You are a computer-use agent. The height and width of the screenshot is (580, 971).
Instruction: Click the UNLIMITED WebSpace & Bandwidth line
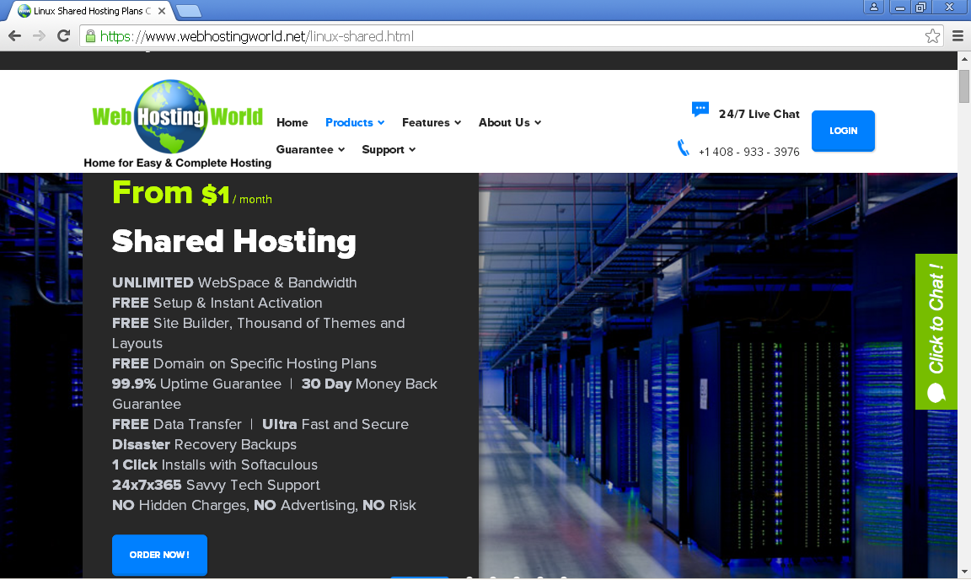point(234,282)
